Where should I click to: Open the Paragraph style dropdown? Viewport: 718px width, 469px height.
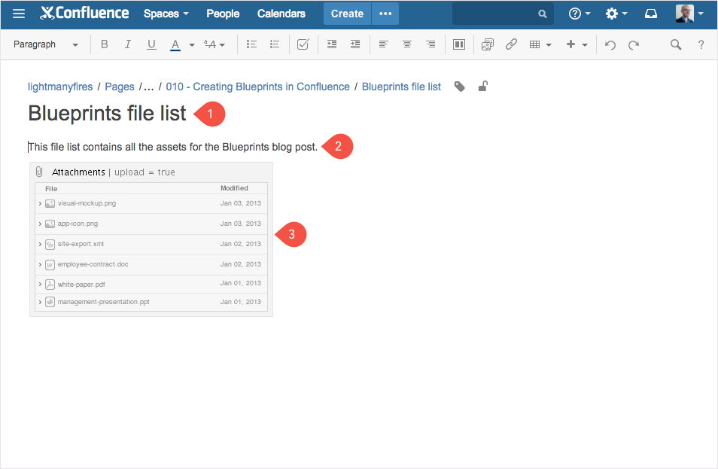coord(45,44)
